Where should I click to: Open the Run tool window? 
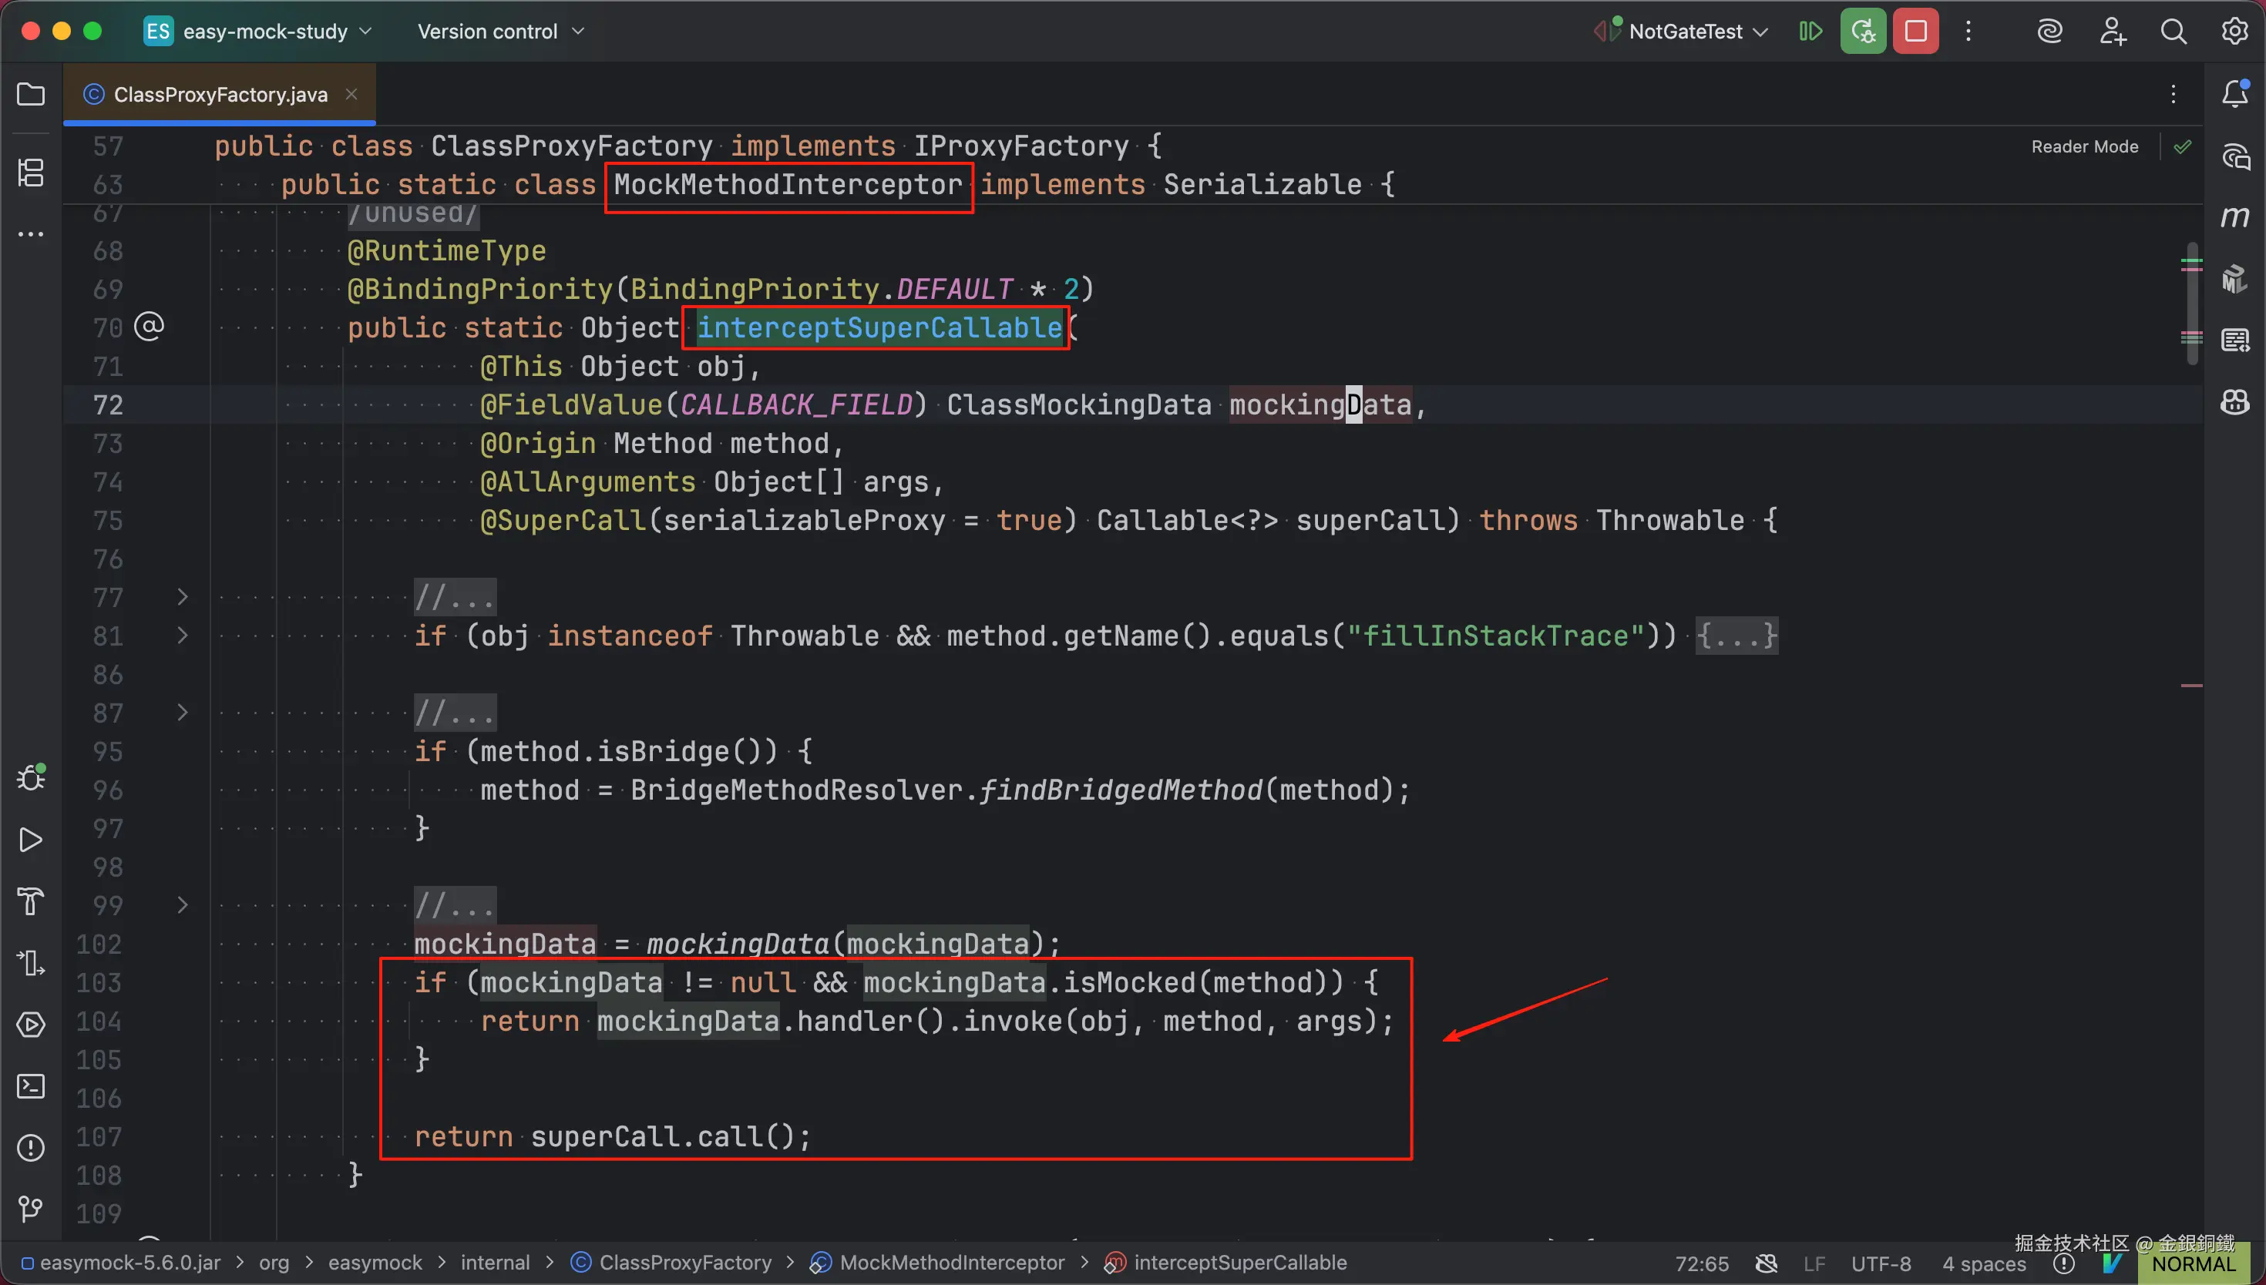click(31, 839)
